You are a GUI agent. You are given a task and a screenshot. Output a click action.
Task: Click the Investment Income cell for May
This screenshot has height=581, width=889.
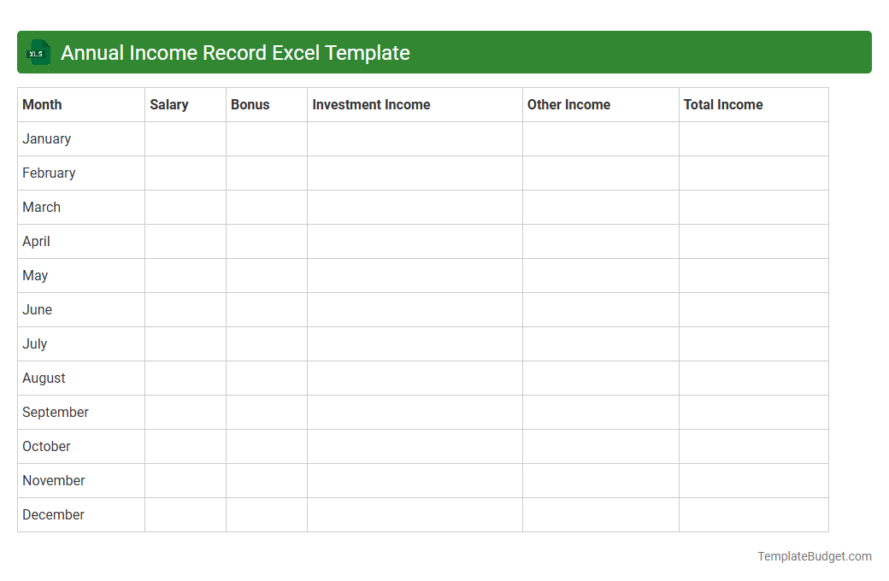[x=414, y=275]
